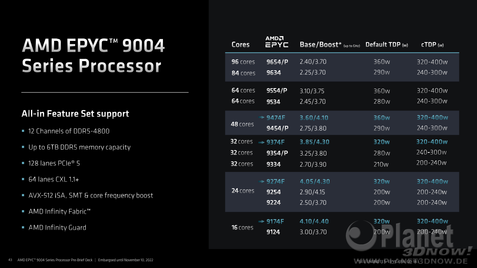Select the '320-400w' cTDP in the 9374F row
This screenshot has height=268, width=477.
(432, 142)
